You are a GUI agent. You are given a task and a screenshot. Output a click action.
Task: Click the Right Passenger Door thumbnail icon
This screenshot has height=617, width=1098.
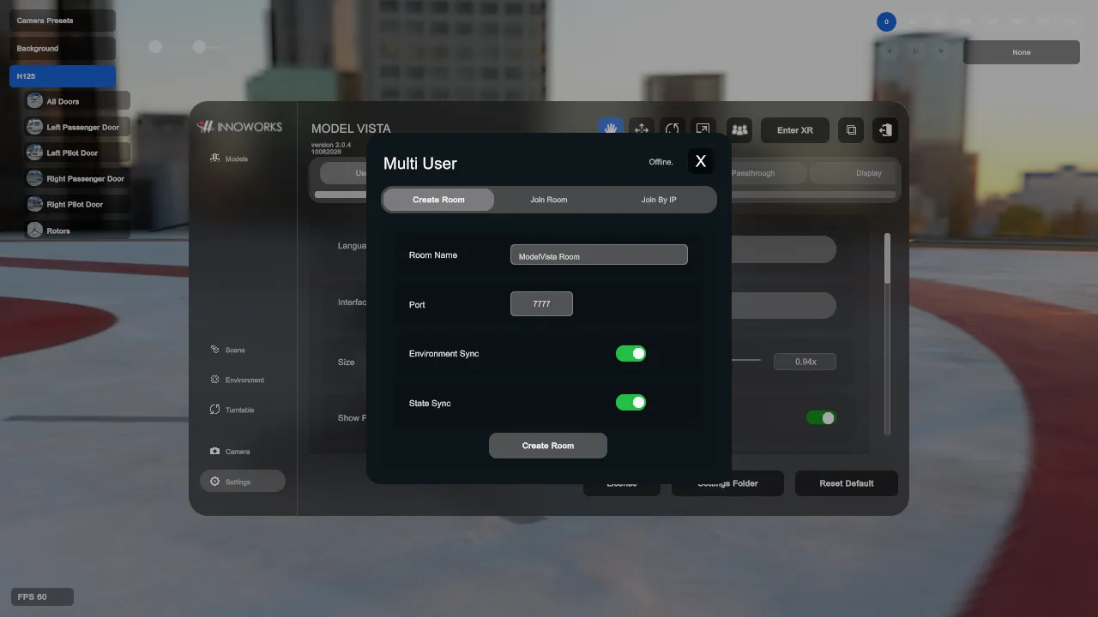[35, 178]
